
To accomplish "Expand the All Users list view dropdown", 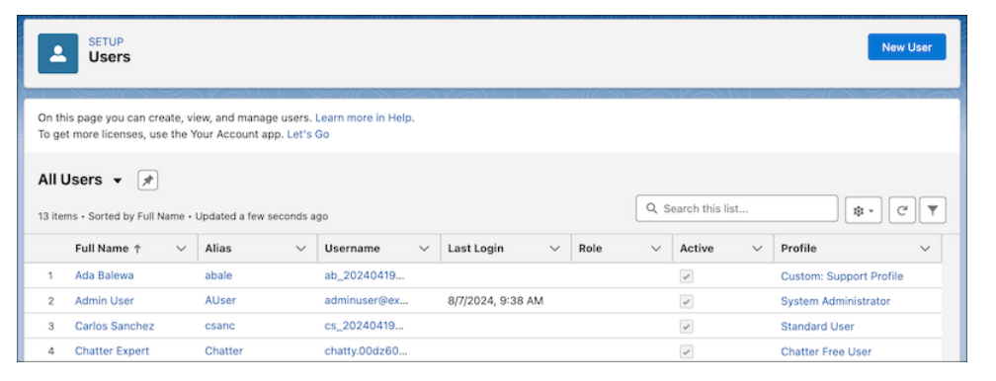I will (117, 181).
